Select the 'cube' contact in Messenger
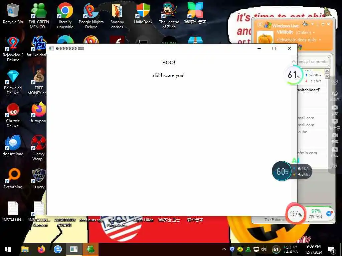The height and width of the screenshot is (256, 342). click(x=303, y=132)
